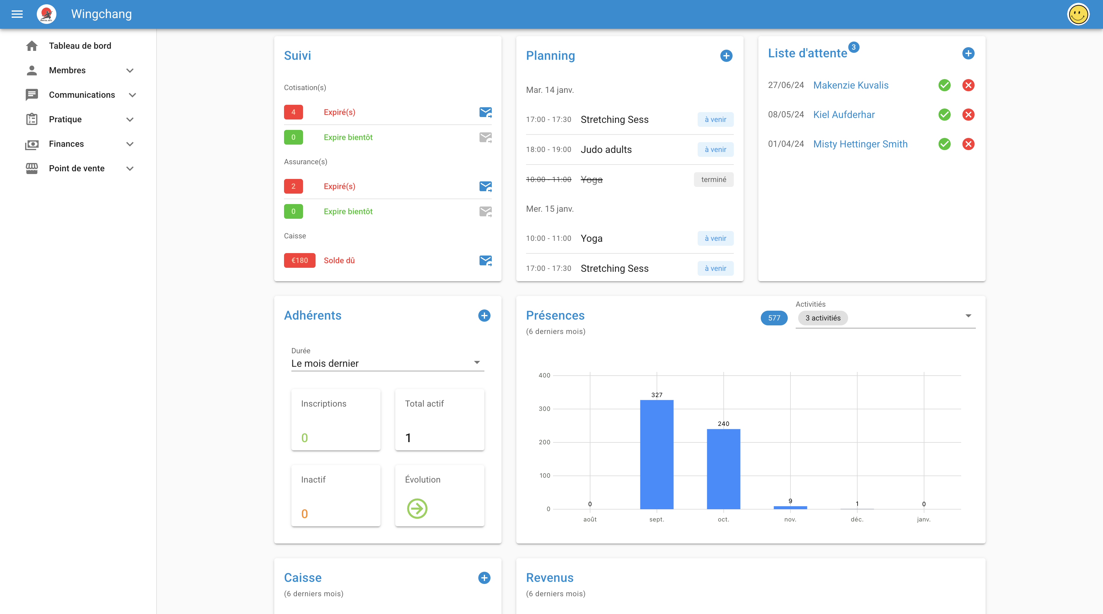Add a new Planning entry
This screenshot has width=1103, height=614.
point(726,56)
